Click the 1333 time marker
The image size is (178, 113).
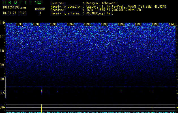click(53, 24)
